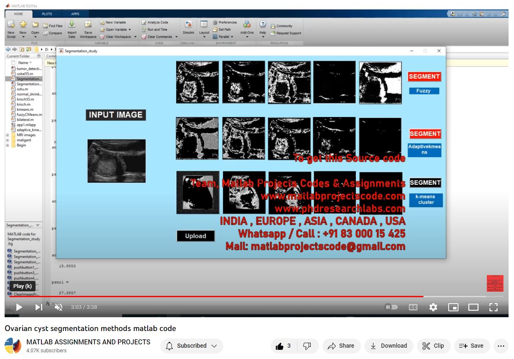Open the APPS ribbon tab
Viewport: 514px width, 359px height.
coord(75,14)
